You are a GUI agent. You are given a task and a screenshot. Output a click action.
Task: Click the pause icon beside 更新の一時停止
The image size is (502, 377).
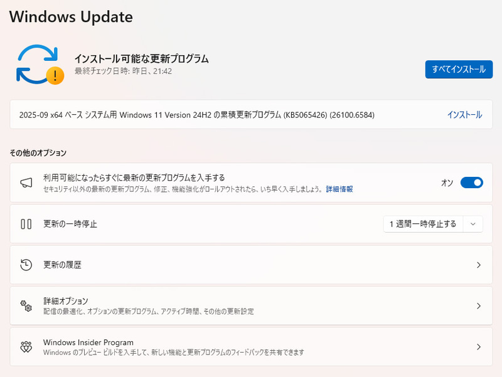25,224
